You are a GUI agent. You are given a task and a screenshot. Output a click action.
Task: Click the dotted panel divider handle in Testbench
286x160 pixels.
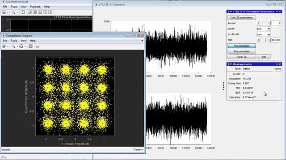point(223,86)
